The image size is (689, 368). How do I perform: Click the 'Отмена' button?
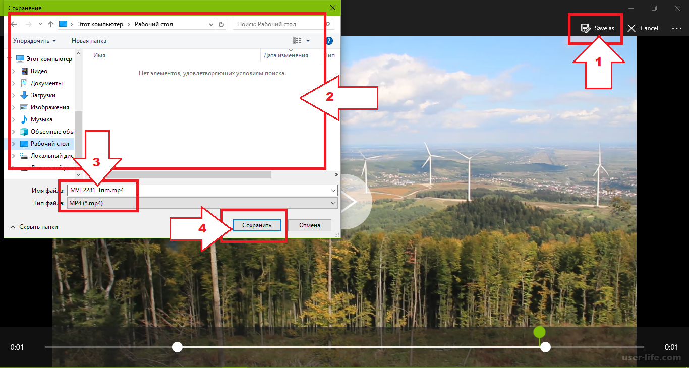(310, 225)
